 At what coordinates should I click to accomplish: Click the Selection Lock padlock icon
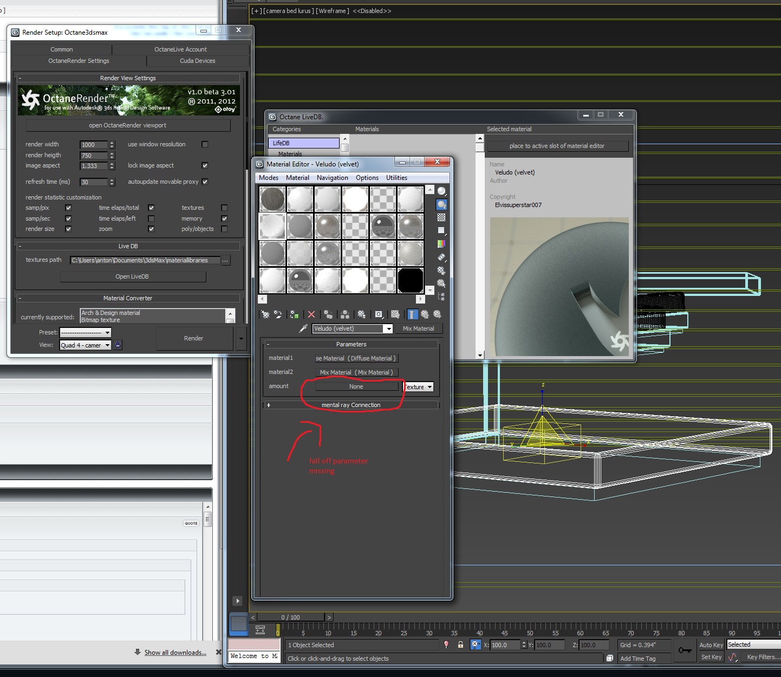point(460,644)
